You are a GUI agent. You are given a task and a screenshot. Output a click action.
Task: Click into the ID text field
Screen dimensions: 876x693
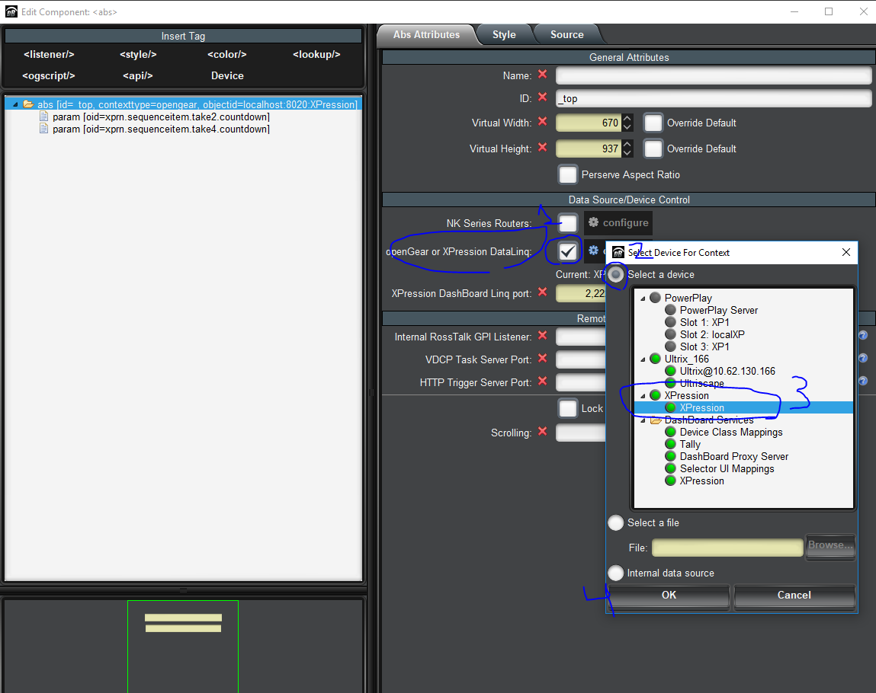point(713,98)
